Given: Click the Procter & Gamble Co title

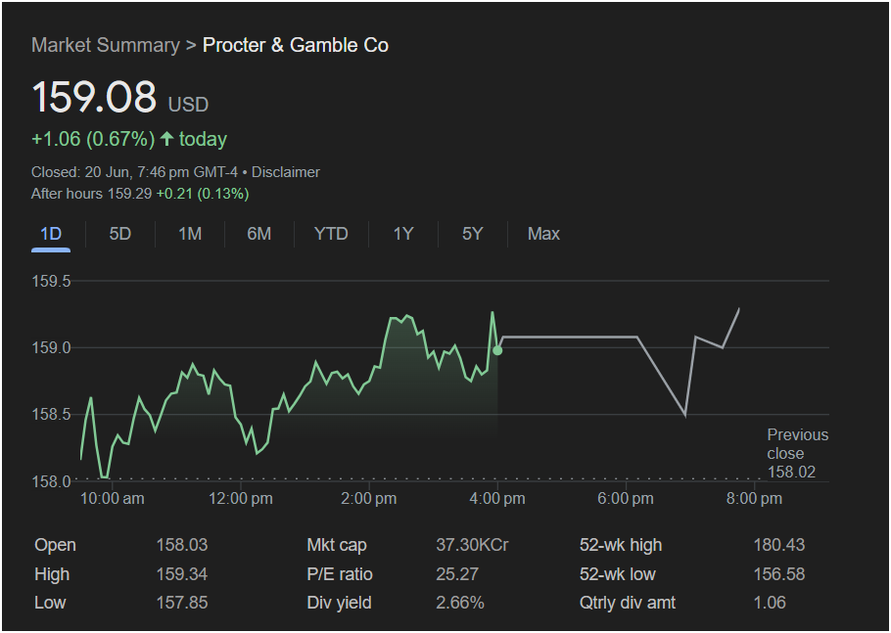Looking at the screenshot, I should click(x=296, y=45).
